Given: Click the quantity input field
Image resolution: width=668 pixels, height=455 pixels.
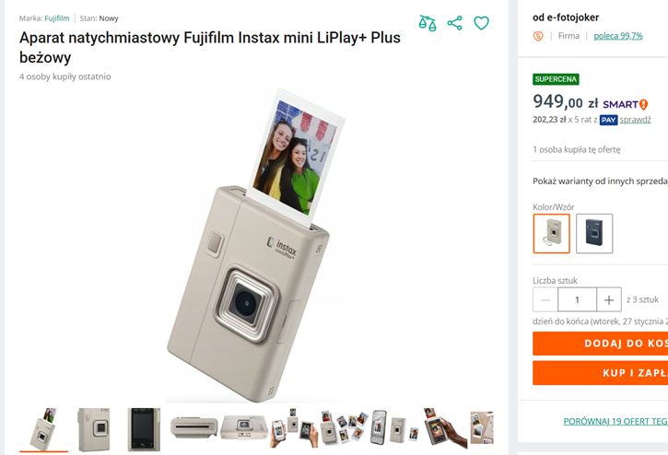Looking at the screenshot, I should coord(578,299).
